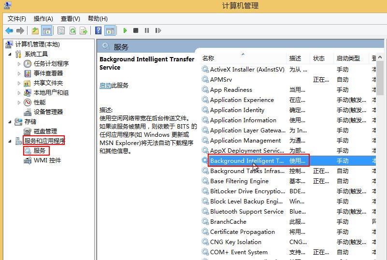This screenshot has height=260, width=387.
Task: Click the Stop Service toolbar icon
Action: (x=136, y=30)
